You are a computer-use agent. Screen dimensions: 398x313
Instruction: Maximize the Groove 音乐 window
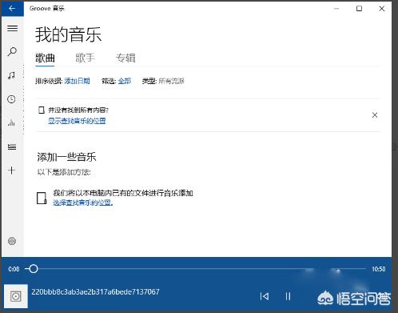(x=359, y=9)
